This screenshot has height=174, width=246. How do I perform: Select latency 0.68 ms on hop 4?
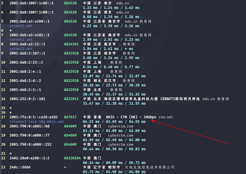(x=90, y=17)
